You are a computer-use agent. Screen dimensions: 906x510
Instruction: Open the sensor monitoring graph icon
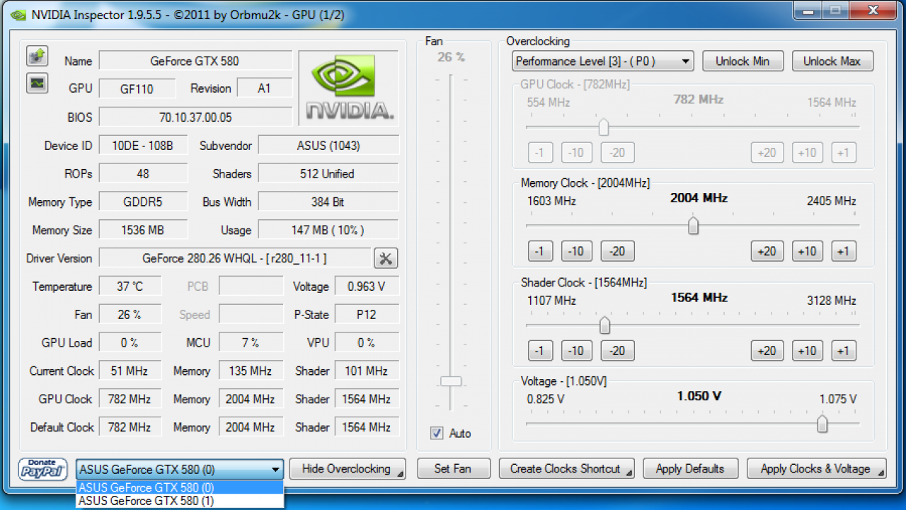(x=37, y=83)
